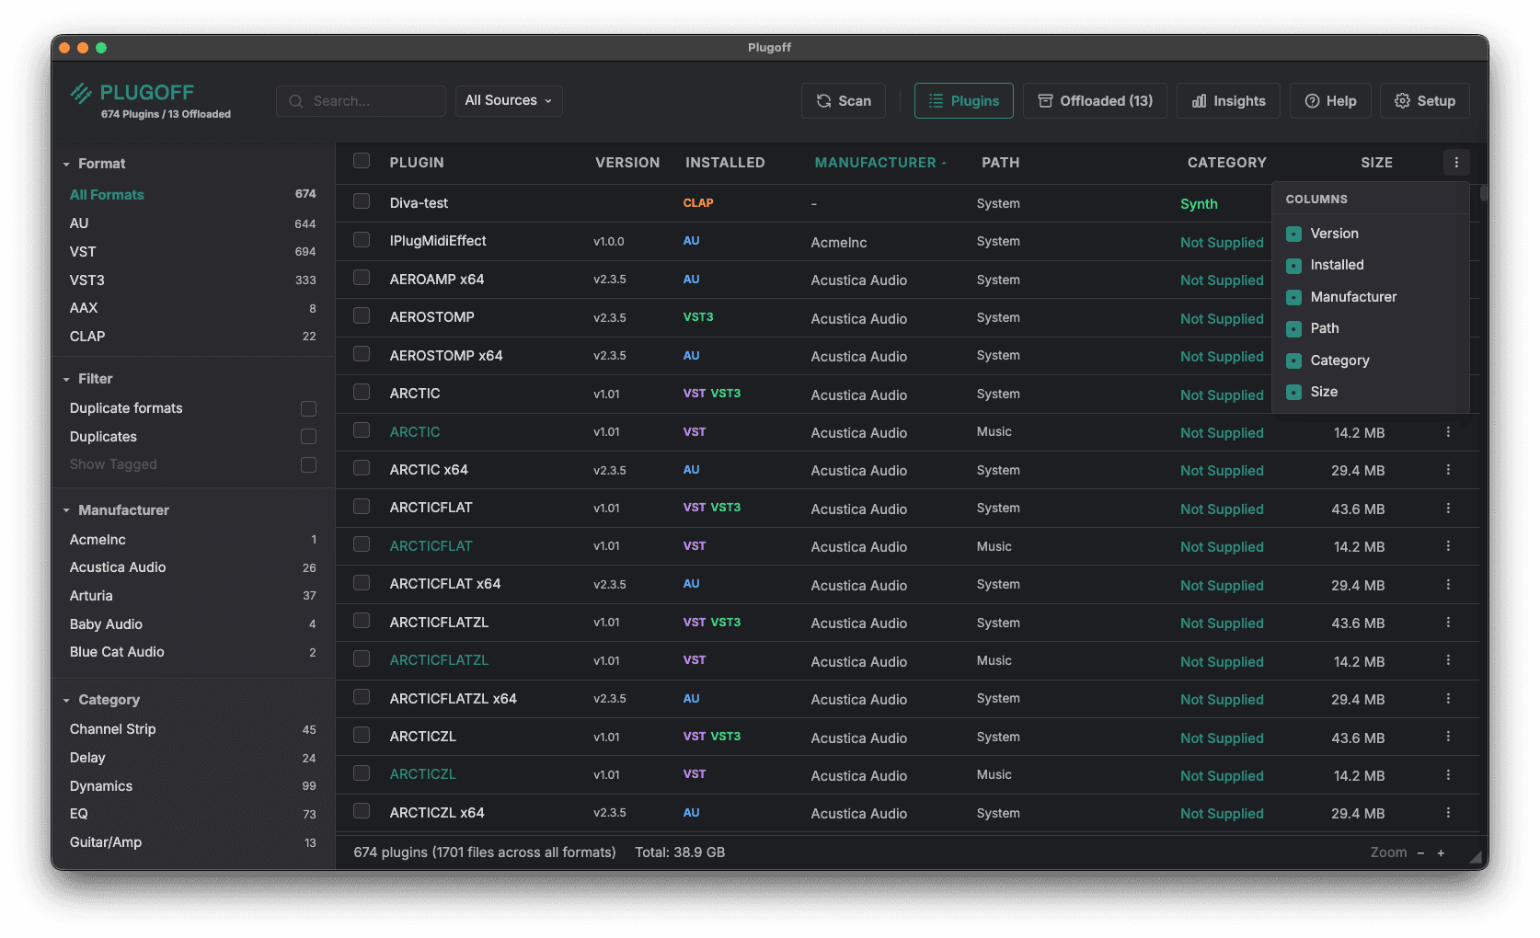The width and height of the screenshot is (1540, 938).
Task: Open row menu for ARCTICFLATZL Music row
Action: (1448, 661)
